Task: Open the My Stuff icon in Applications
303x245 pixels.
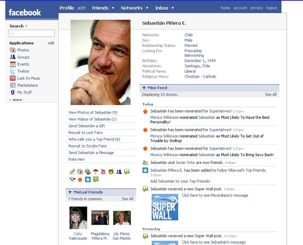Action: (13, 92)
